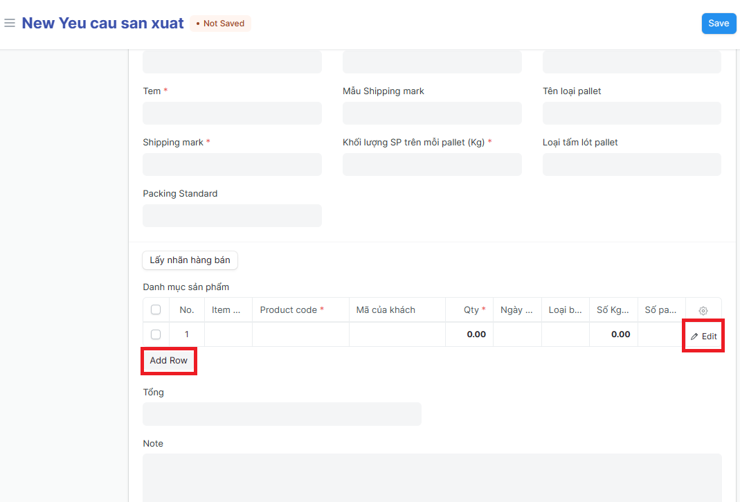
Task: Click the Add Row button
Action: (169, 361)
